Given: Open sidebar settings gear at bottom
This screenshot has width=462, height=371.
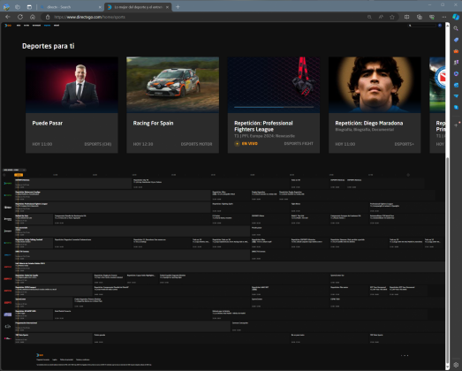Looking at the screenshot, I should coord(456,365).
